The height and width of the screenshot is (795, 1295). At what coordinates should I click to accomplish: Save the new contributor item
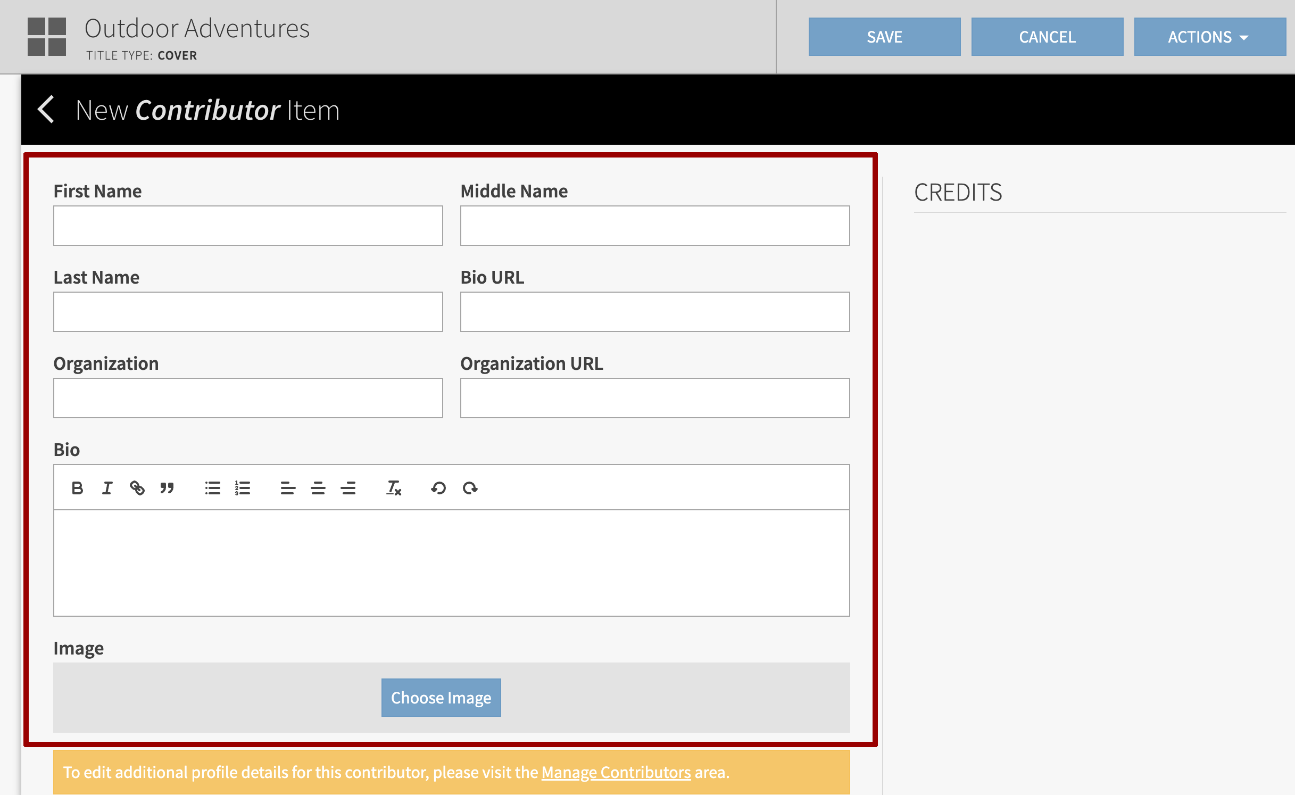pos(884,36)
